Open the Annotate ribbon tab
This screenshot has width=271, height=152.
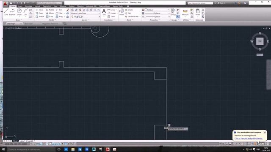[x=28, y=6]
